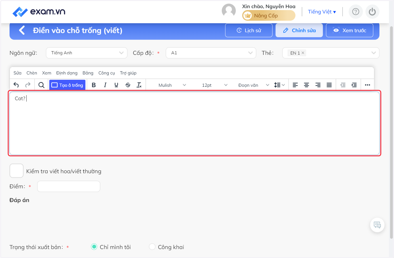Viewport: 394px width, 258px height.
Task: Open the Xem menu
Action: pyautogui.click(x=47, y=73)
